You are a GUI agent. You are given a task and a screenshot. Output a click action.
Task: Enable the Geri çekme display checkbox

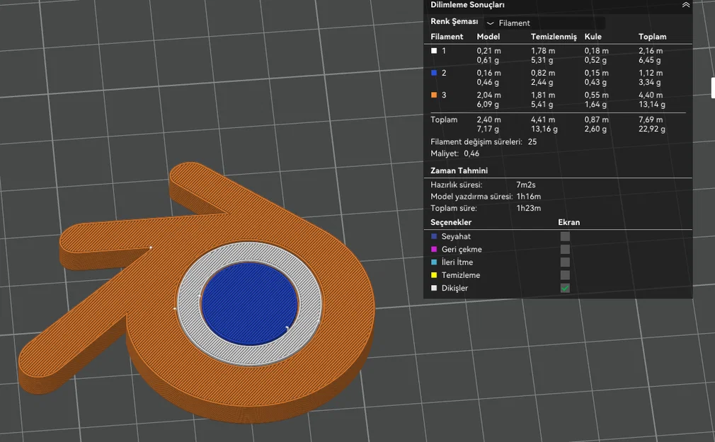565,249
